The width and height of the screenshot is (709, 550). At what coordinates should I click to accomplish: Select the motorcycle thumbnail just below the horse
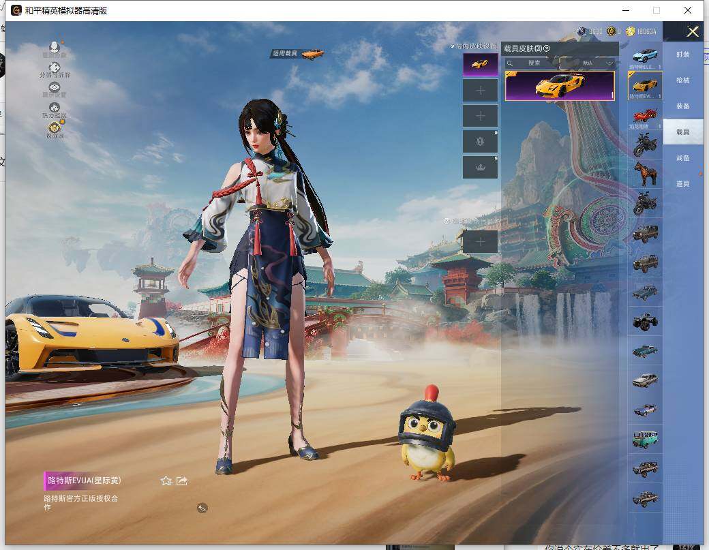pos(645,203)
